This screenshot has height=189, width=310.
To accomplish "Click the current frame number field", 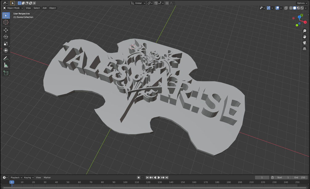I will pyautogui.click(x=262, y=178).
